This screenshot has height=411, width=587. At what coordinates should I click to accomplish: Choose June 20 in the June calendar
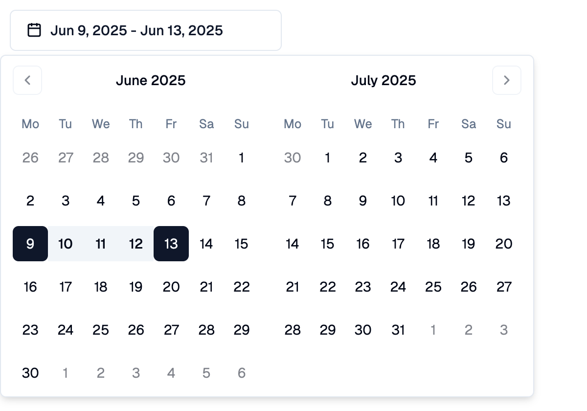[171, 287]
